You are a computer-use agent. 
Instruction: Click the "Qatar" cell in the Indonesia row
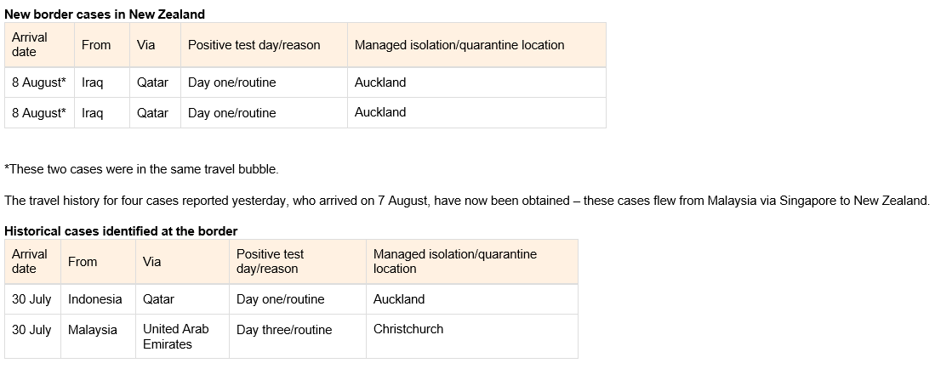click(x=158, y=299)
